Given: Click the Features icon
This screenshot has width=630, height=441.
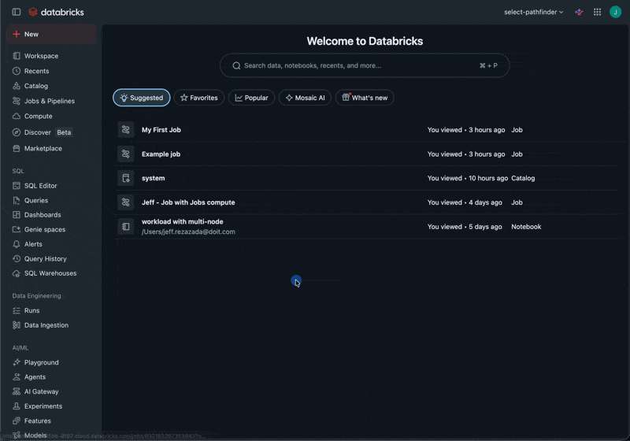Looking at the screenshot, I should (17, 421).
